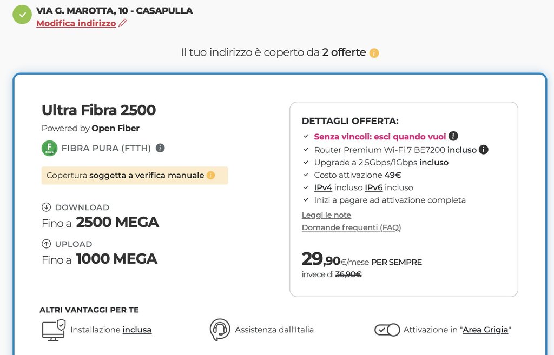
Task: Open Domande frequenti (FAQ) link
Action: pos(351,227)
